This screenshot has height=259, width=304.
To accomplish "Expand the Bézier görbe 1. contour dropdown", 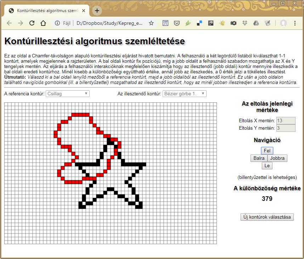I will click(x=184, y=94).
